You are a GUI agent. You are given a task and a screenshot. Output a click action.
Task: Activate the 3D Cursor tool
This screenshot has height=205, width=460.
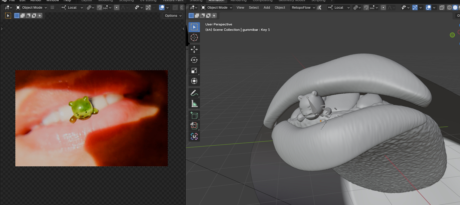click(194, 37)
